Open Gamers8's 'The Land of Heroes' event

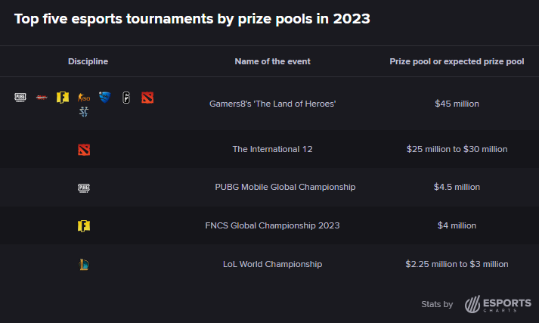tap(273, 104)
